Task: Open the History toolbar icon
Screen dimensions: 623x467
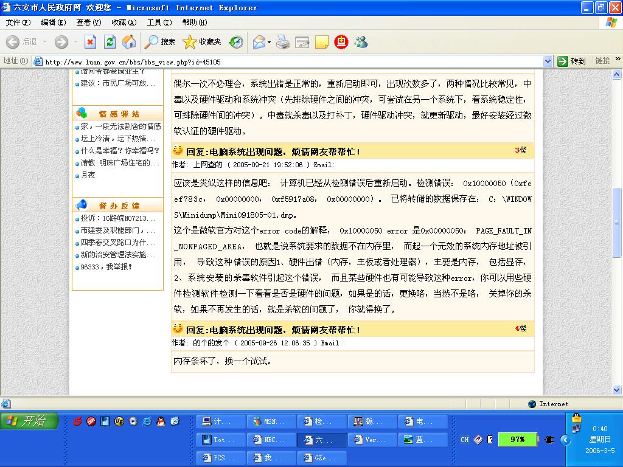Action: pyautogui.click(x=236, y=42)
